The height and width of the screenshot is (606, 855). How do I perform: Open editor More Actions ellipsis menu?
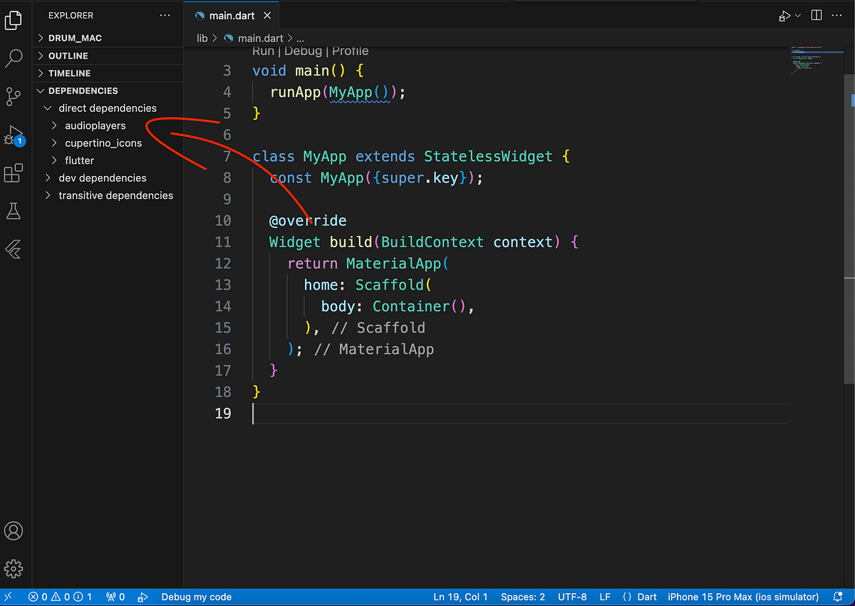coord(836,15)
